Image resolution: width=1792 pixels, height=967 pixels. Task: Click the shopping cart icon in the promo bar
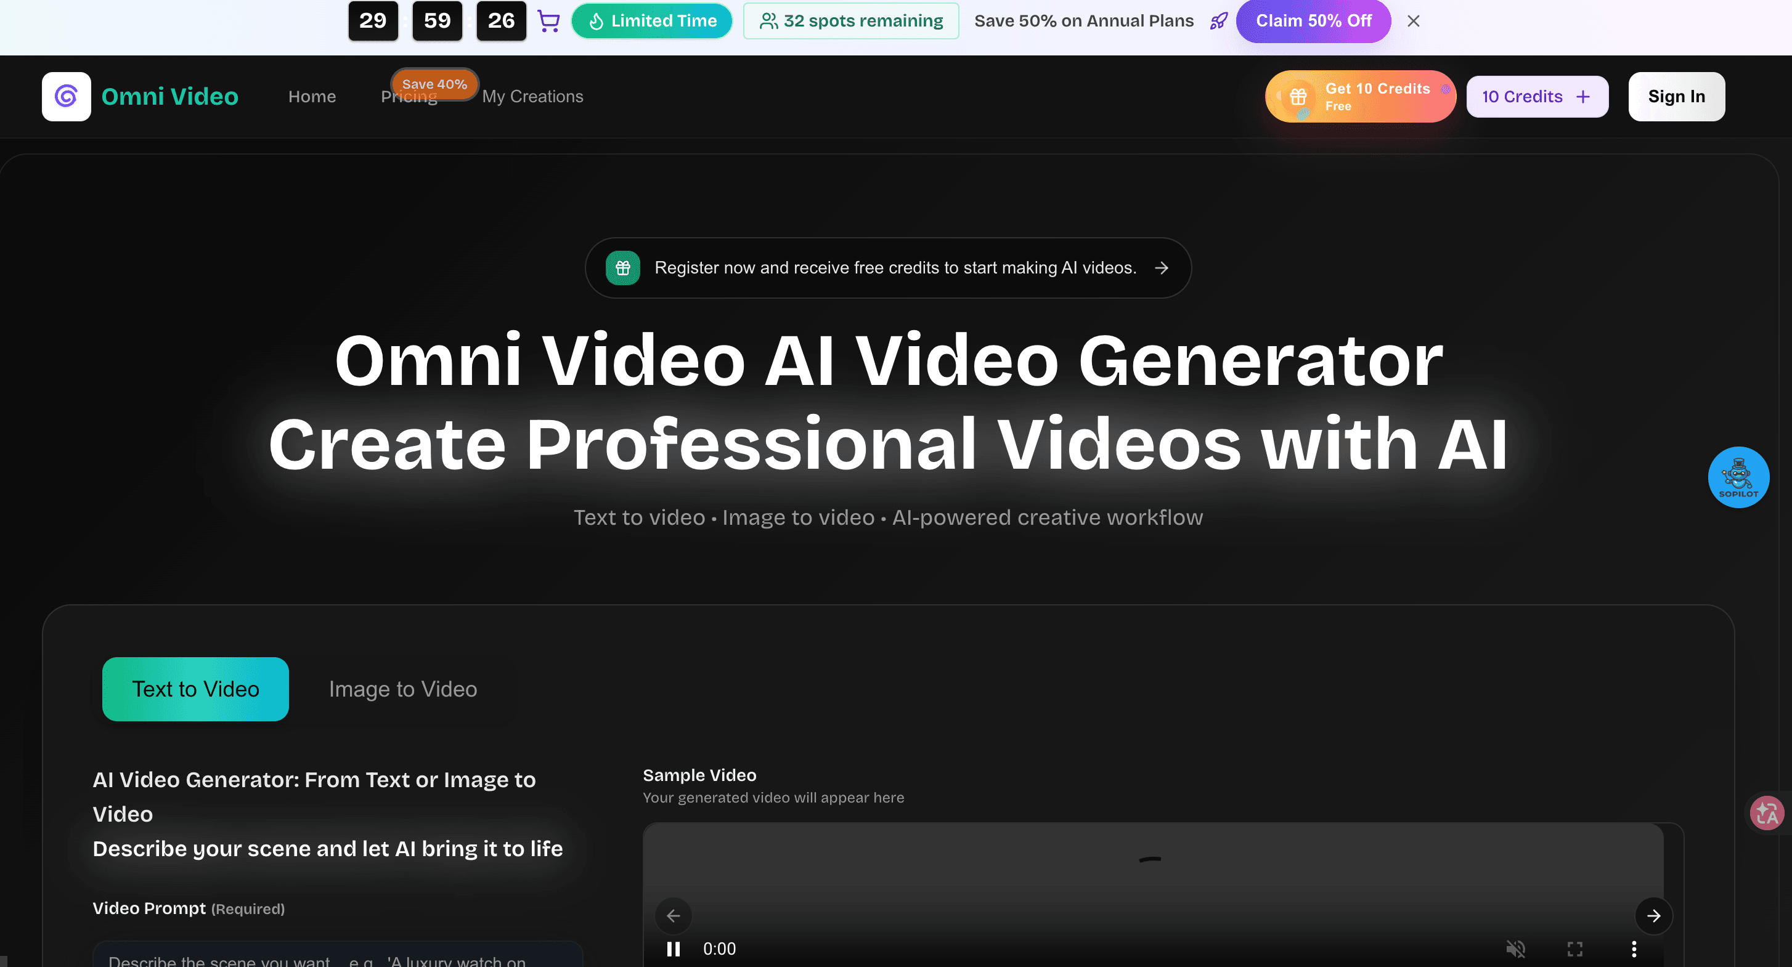coord(549,21)
